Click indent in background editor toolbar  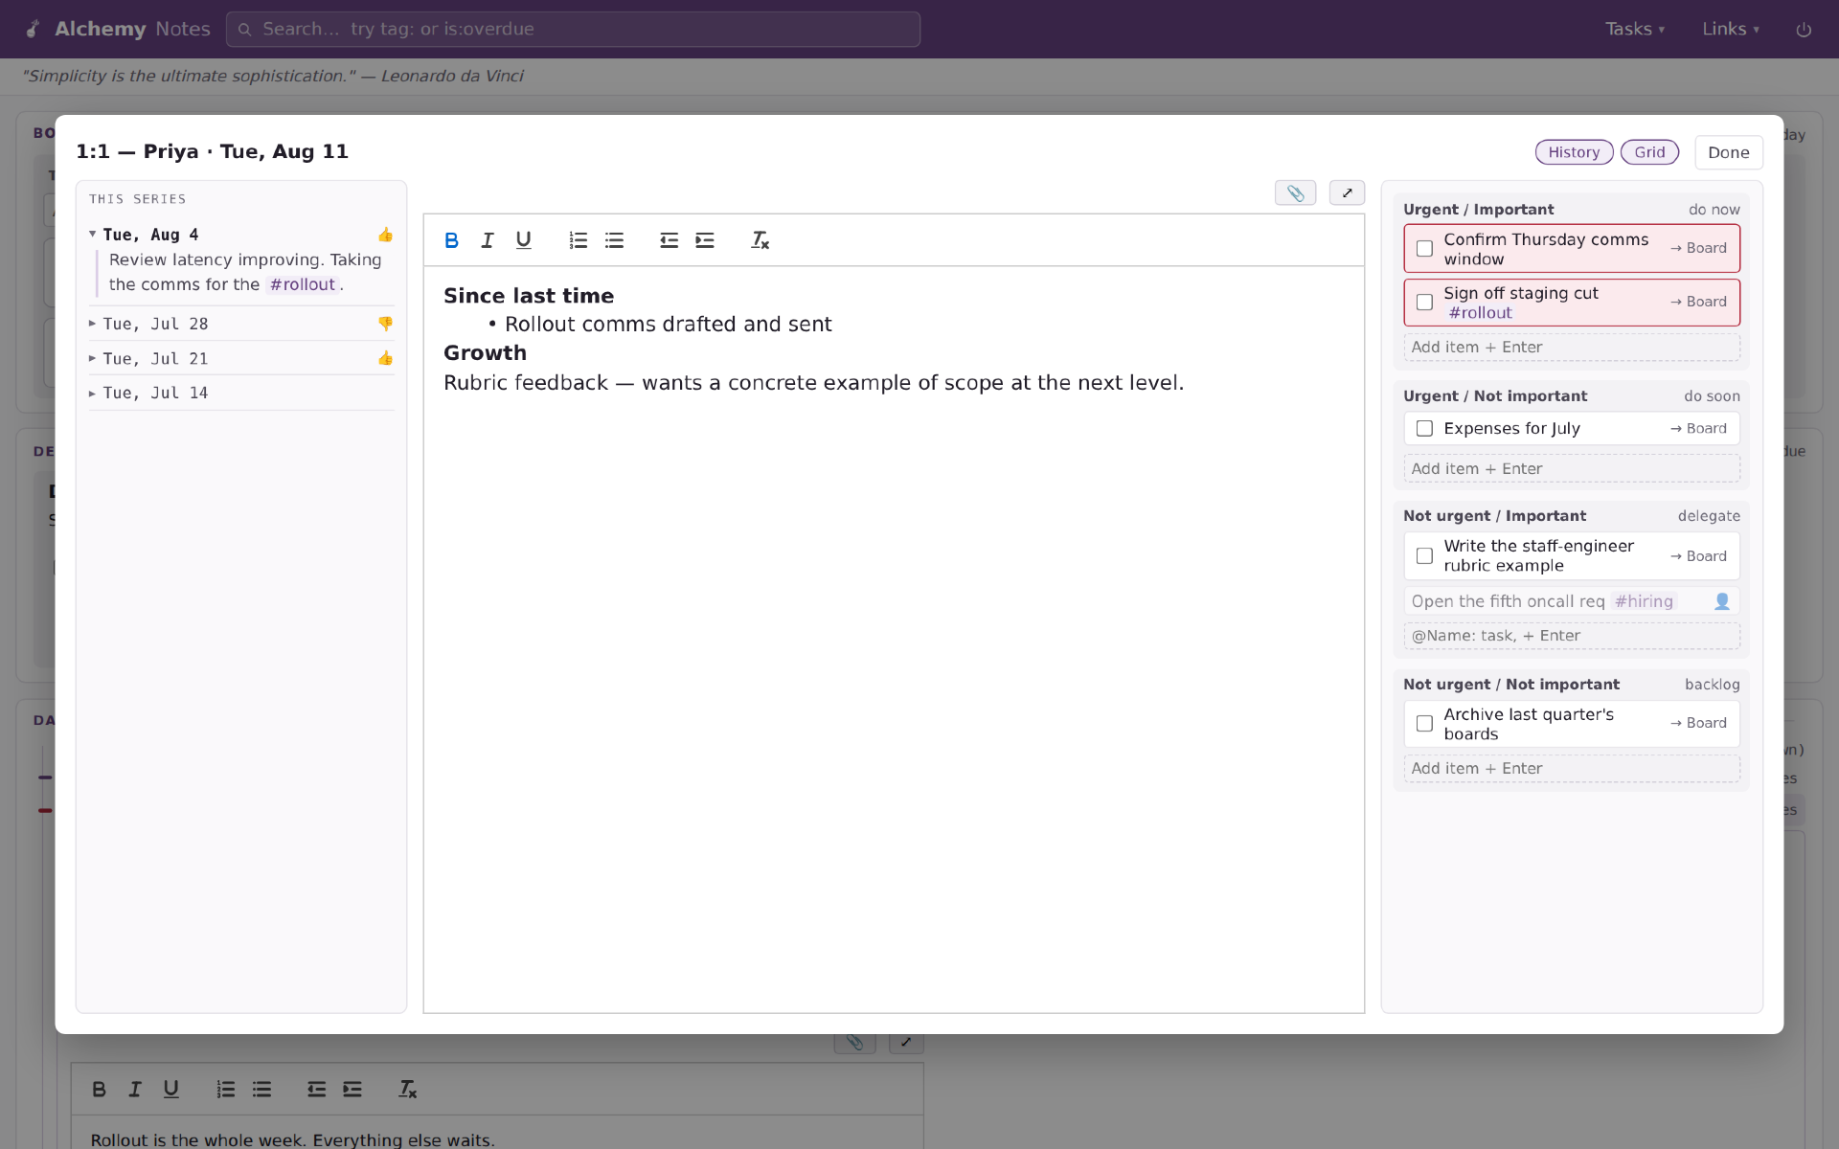(352, 1090)
